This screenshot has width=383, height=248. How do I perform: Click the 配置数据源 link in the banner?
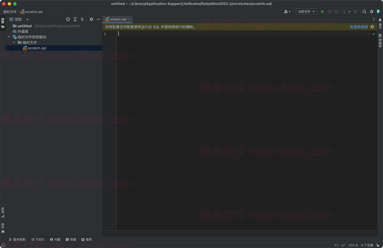[x=359, y=27]
